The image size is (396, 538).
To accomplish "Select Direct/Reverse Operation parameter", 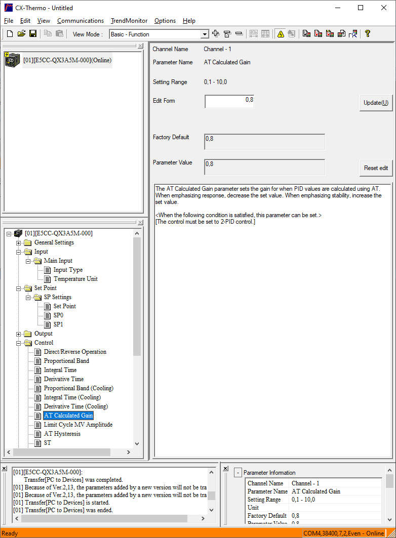I will (x=75, y=352).
